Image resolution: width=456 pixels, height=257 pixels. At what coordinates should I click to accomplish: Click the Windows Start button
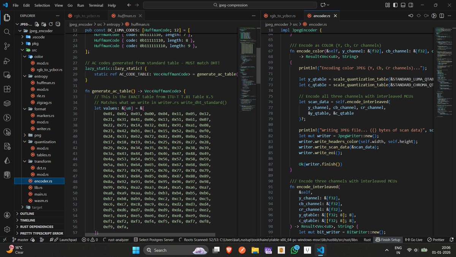(x=136, y=250)
